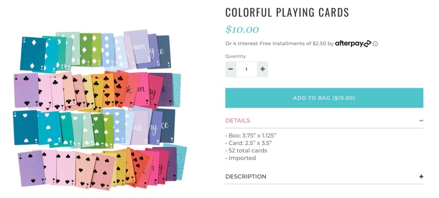Collapse Details using the red minus icon

(x=421, y=121)
